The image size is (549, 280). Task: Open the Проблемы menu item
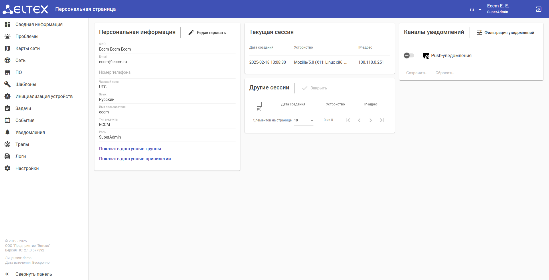click(x=27, y=36)
